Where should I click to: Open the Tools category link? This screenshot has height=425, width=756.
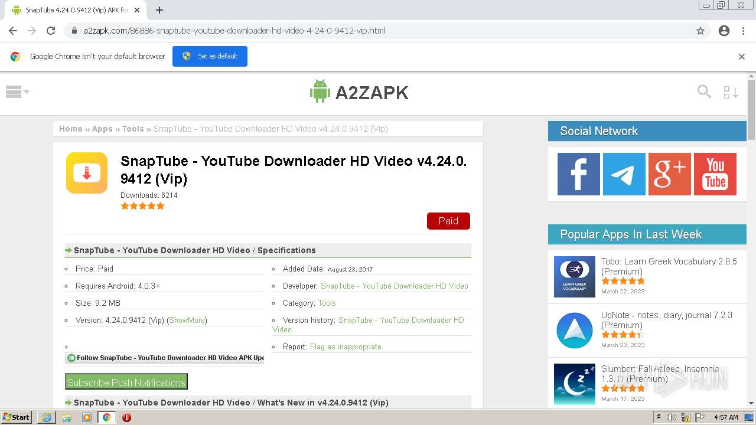[x=327, y=303]
